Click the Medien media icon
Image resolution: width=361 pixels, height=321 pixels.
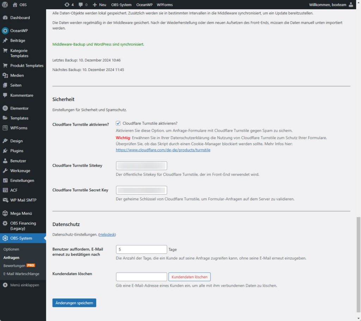point(5,76)
